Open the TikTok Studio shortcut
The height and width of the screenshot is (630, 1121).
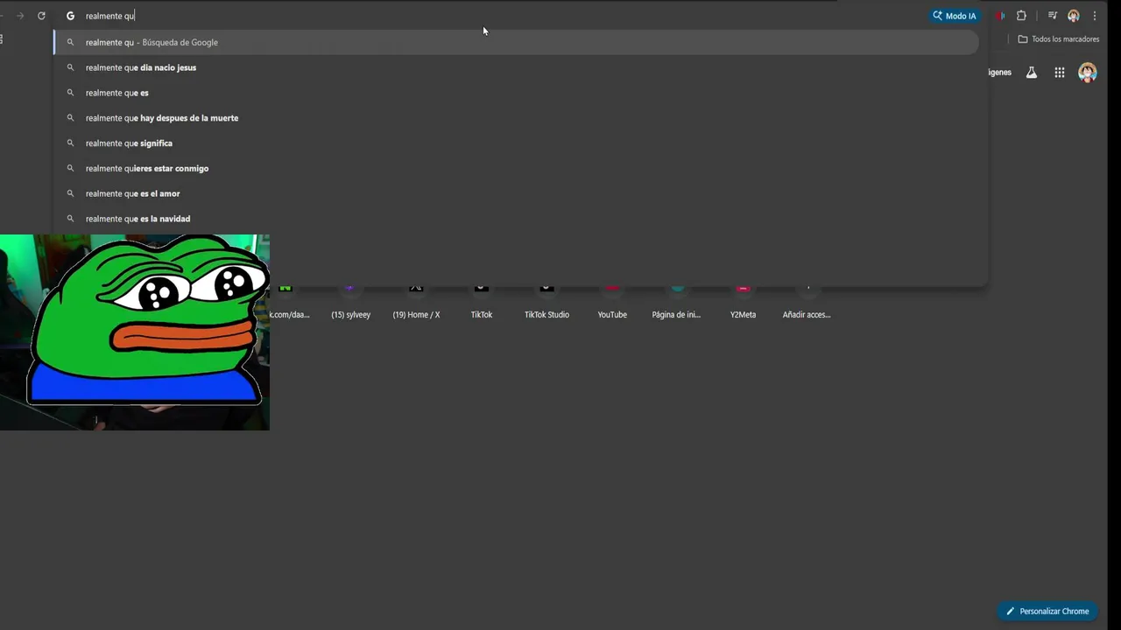coord(546,301)
